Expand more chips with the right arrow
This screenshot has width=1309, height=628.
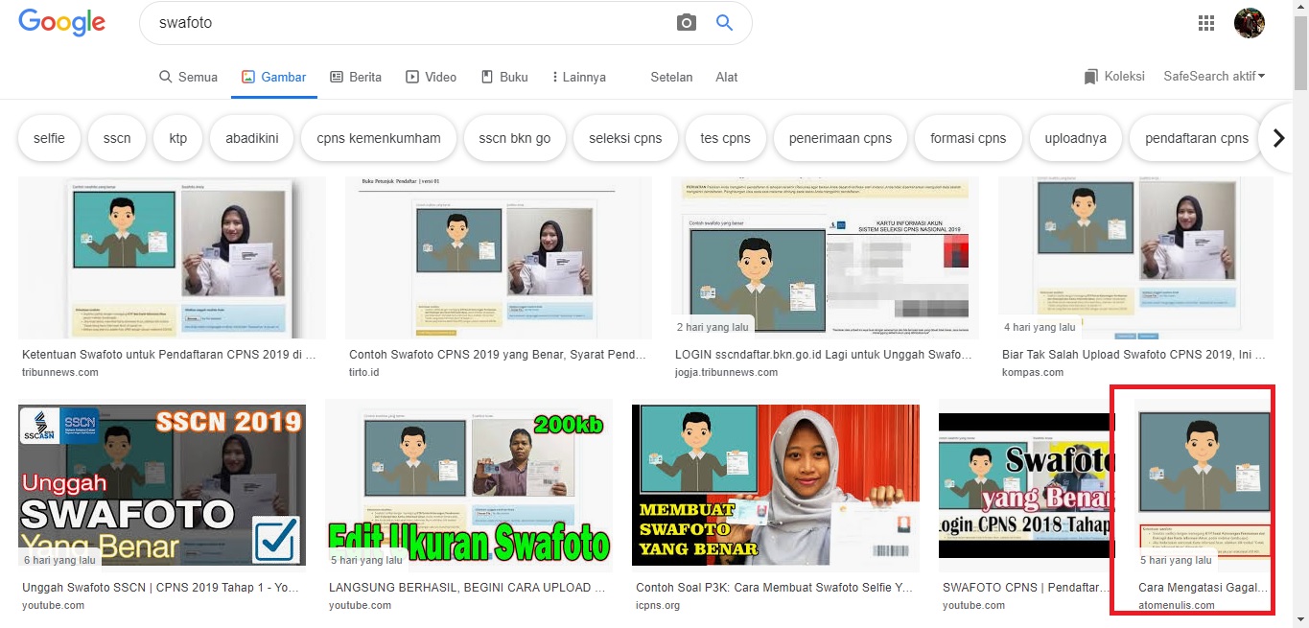(1277, 137)
